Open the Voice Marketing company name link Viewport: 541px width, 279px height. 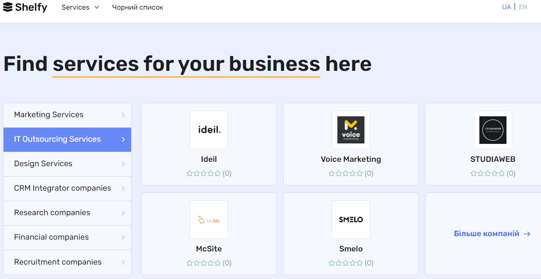pos(350,159)
